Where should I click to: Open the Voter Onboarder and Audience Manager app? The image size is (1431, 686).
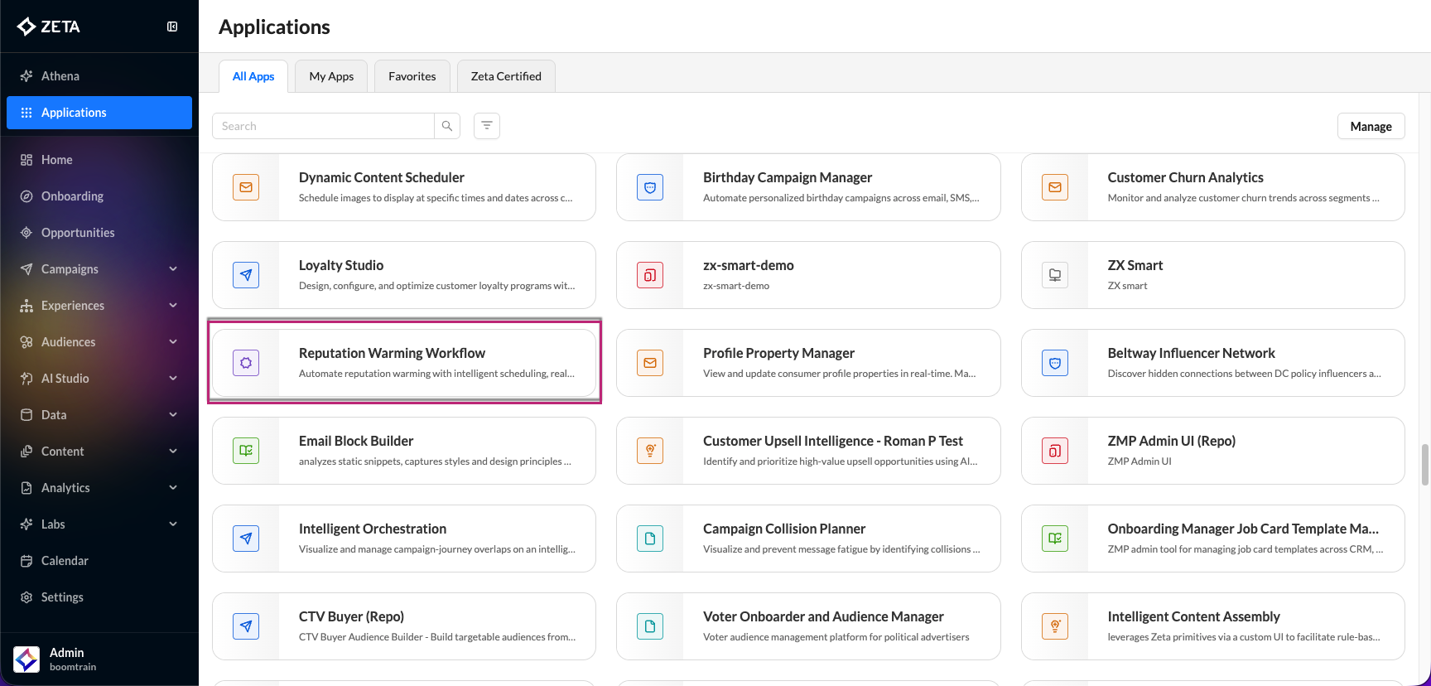tap(808, 626)
